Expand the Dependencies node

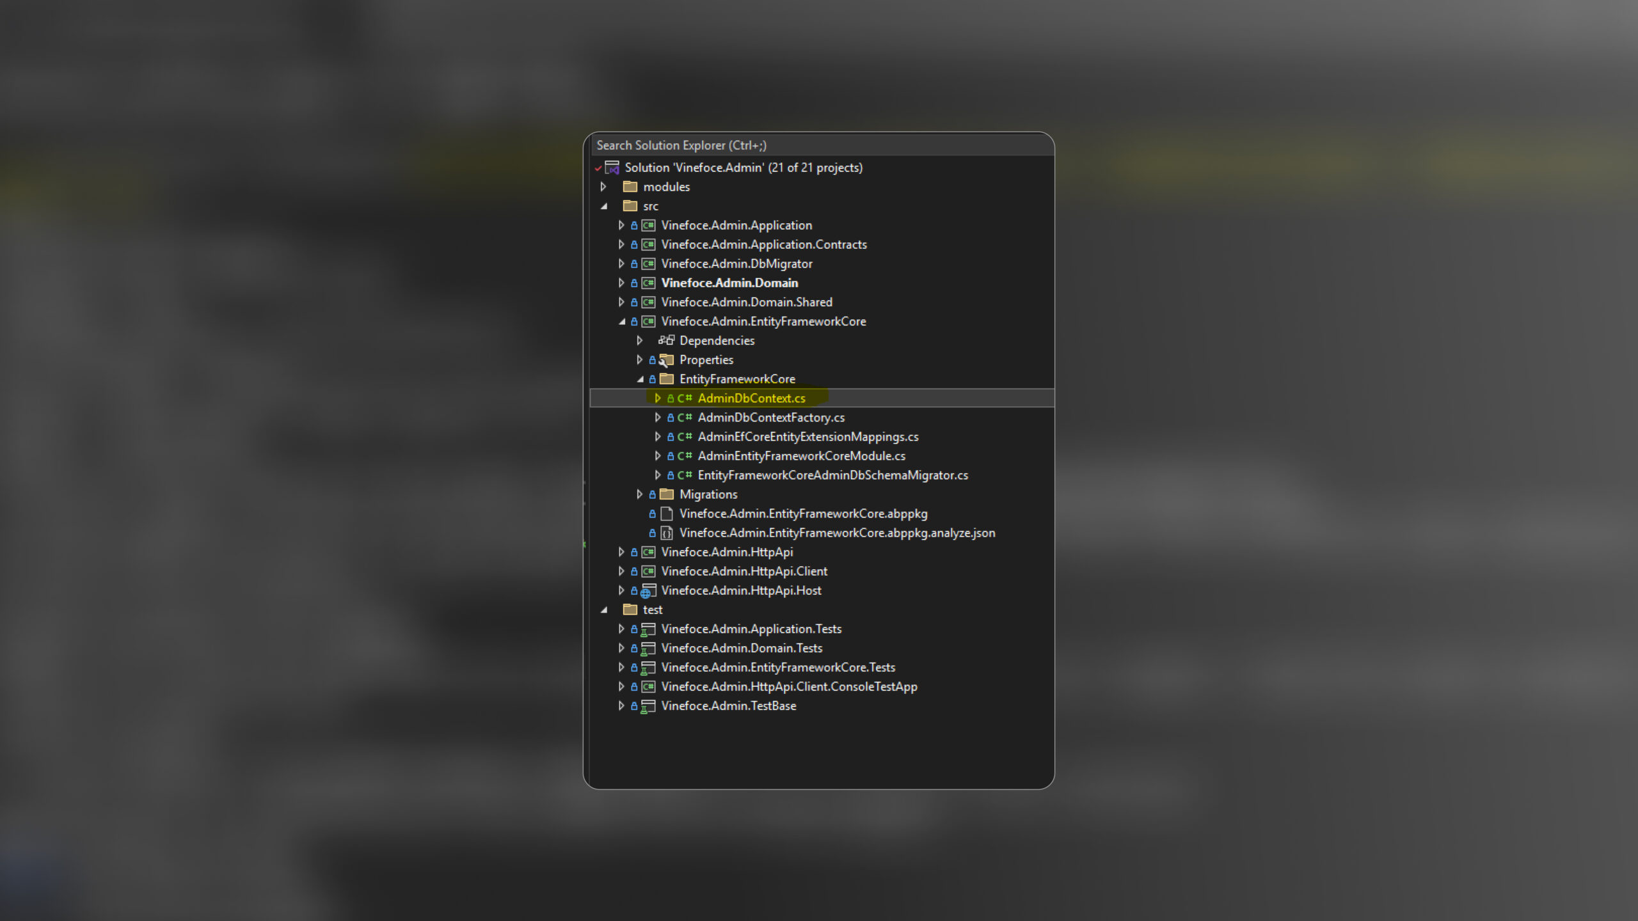pyautogui.click(x=639, y=340)
